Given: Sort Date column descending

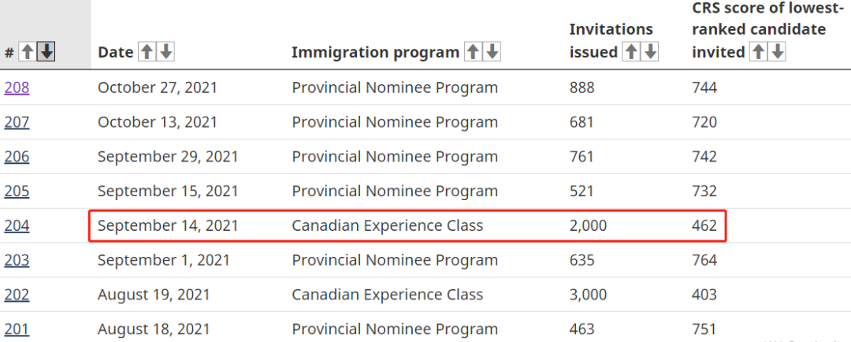Looking at the screenshot, I should click(x=165, y=53).
